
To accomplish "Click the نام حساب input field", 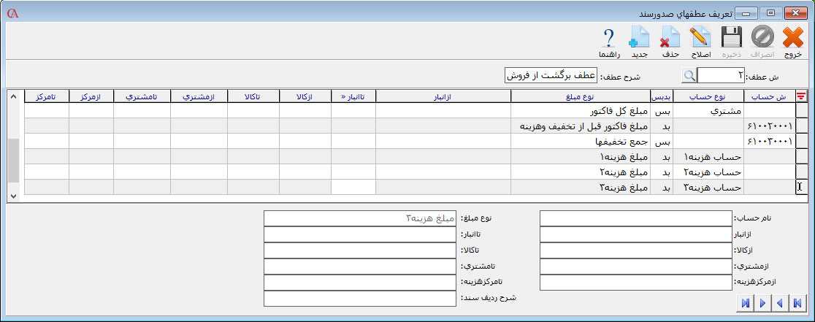I will coord(636,218).
